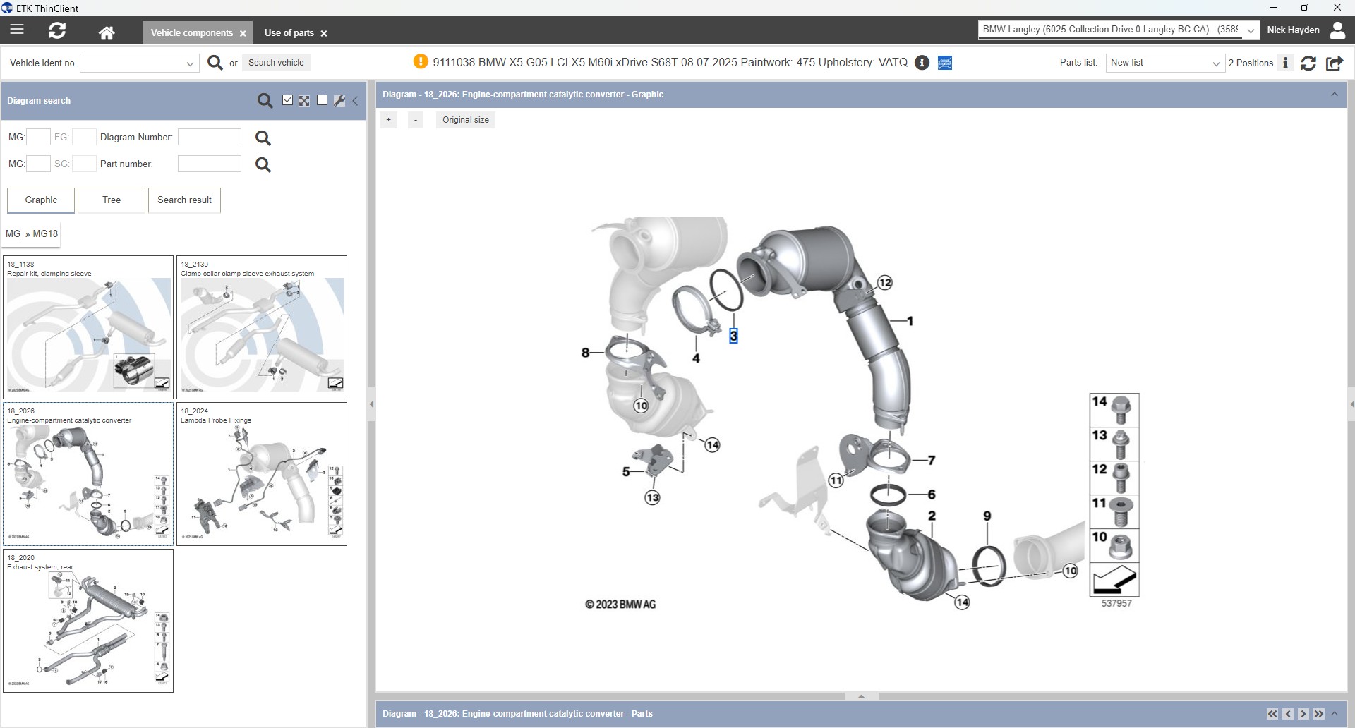Collapse the Diagram search panel
Image resolution: width=1355 pixels, height=728 pixels.
[355, 101]
